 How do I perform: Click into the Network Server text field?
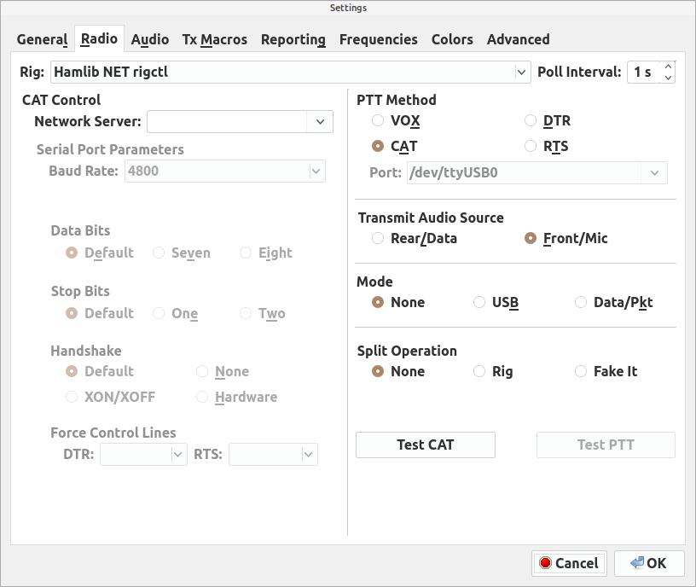click(227, 122)
